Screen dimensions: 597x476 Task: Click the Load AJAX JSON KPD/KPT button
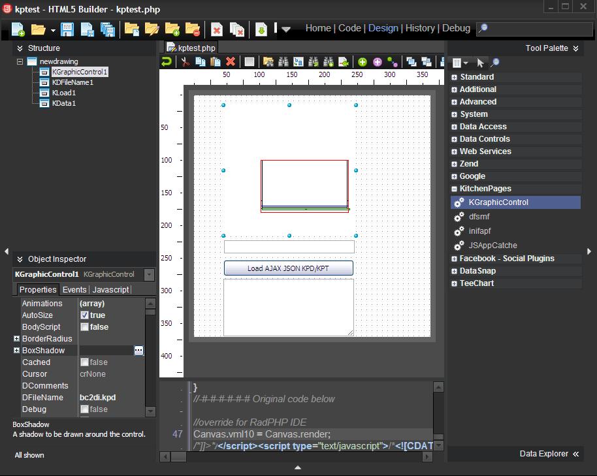tap(288, 268)
